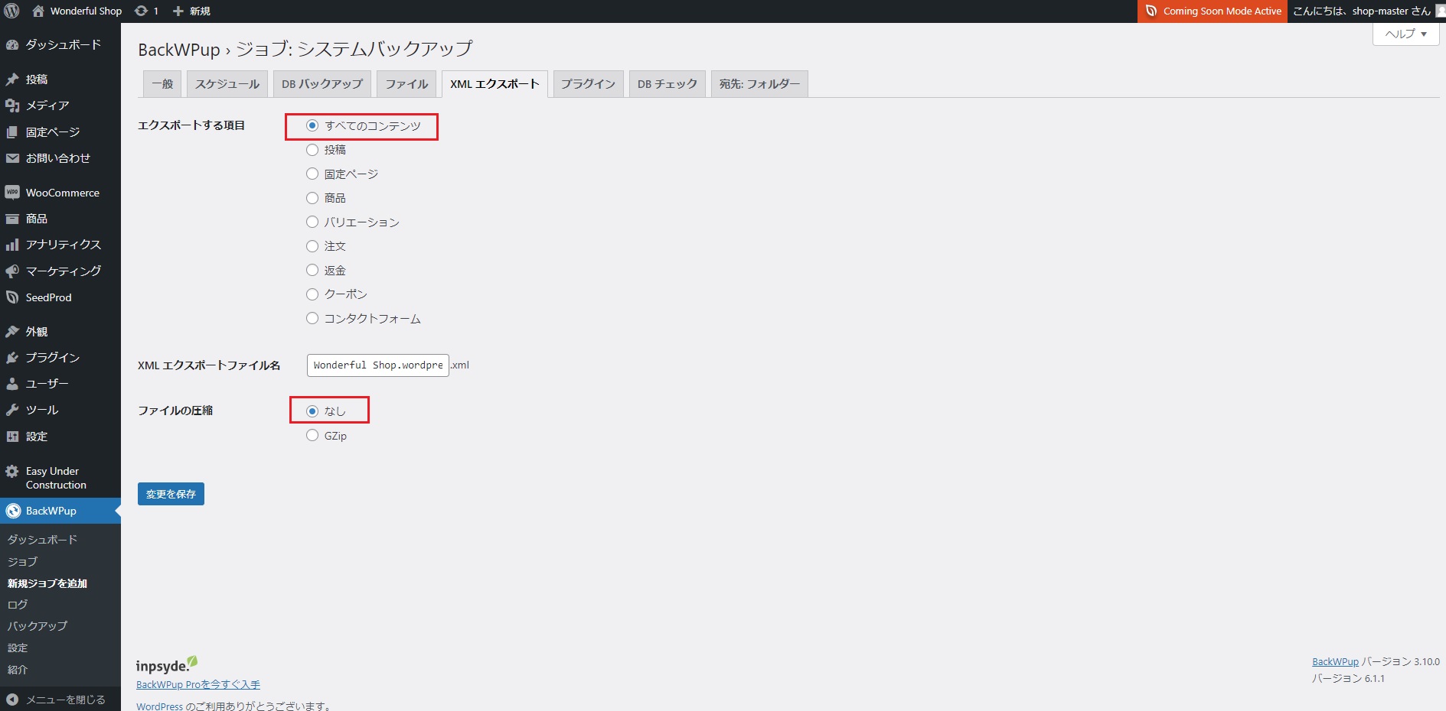Click the Easy Under Construction gear icon
The image size is (1446, 711).
12,472
